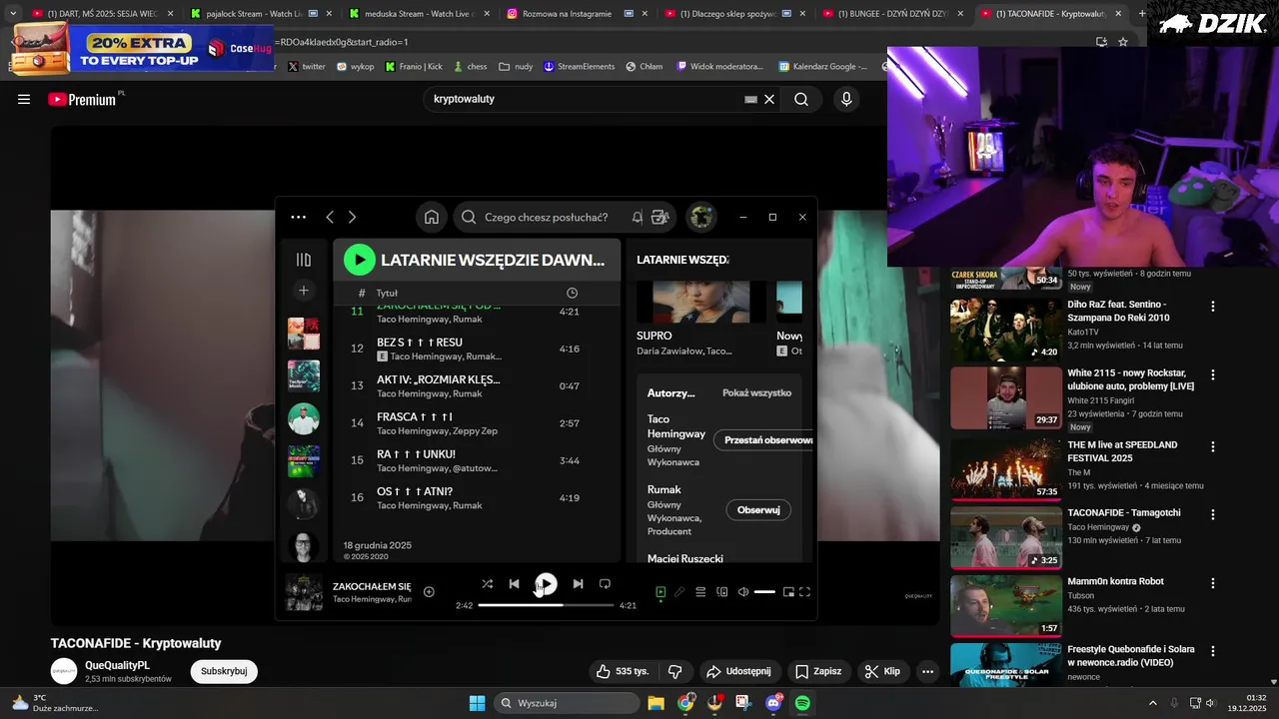Image resolution: width=1279 pixels, height=719 pixels.
Task: Open the Spotify Home page
Action: click(x=432, y=217)
